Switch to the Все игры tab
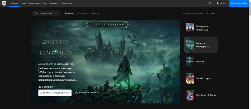The image size is (251, 109). tap(82, 13)
